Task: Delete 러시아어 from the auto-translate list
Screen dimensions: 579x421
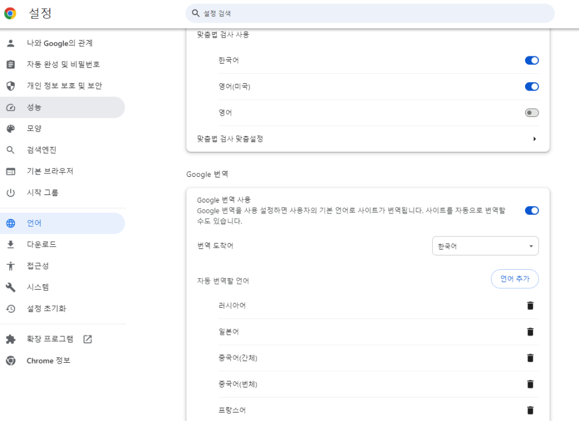Action: coord(530,306)
